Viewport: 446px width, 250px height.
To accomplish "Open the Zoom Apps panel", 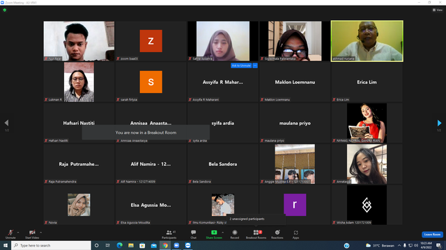I will pyautogui.click(x=295, y=234).
